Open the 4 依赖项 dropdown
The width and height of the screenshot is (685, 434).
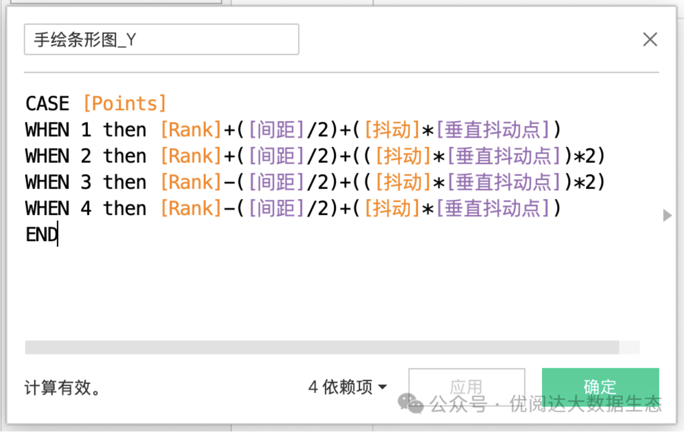tap(348, 387)
